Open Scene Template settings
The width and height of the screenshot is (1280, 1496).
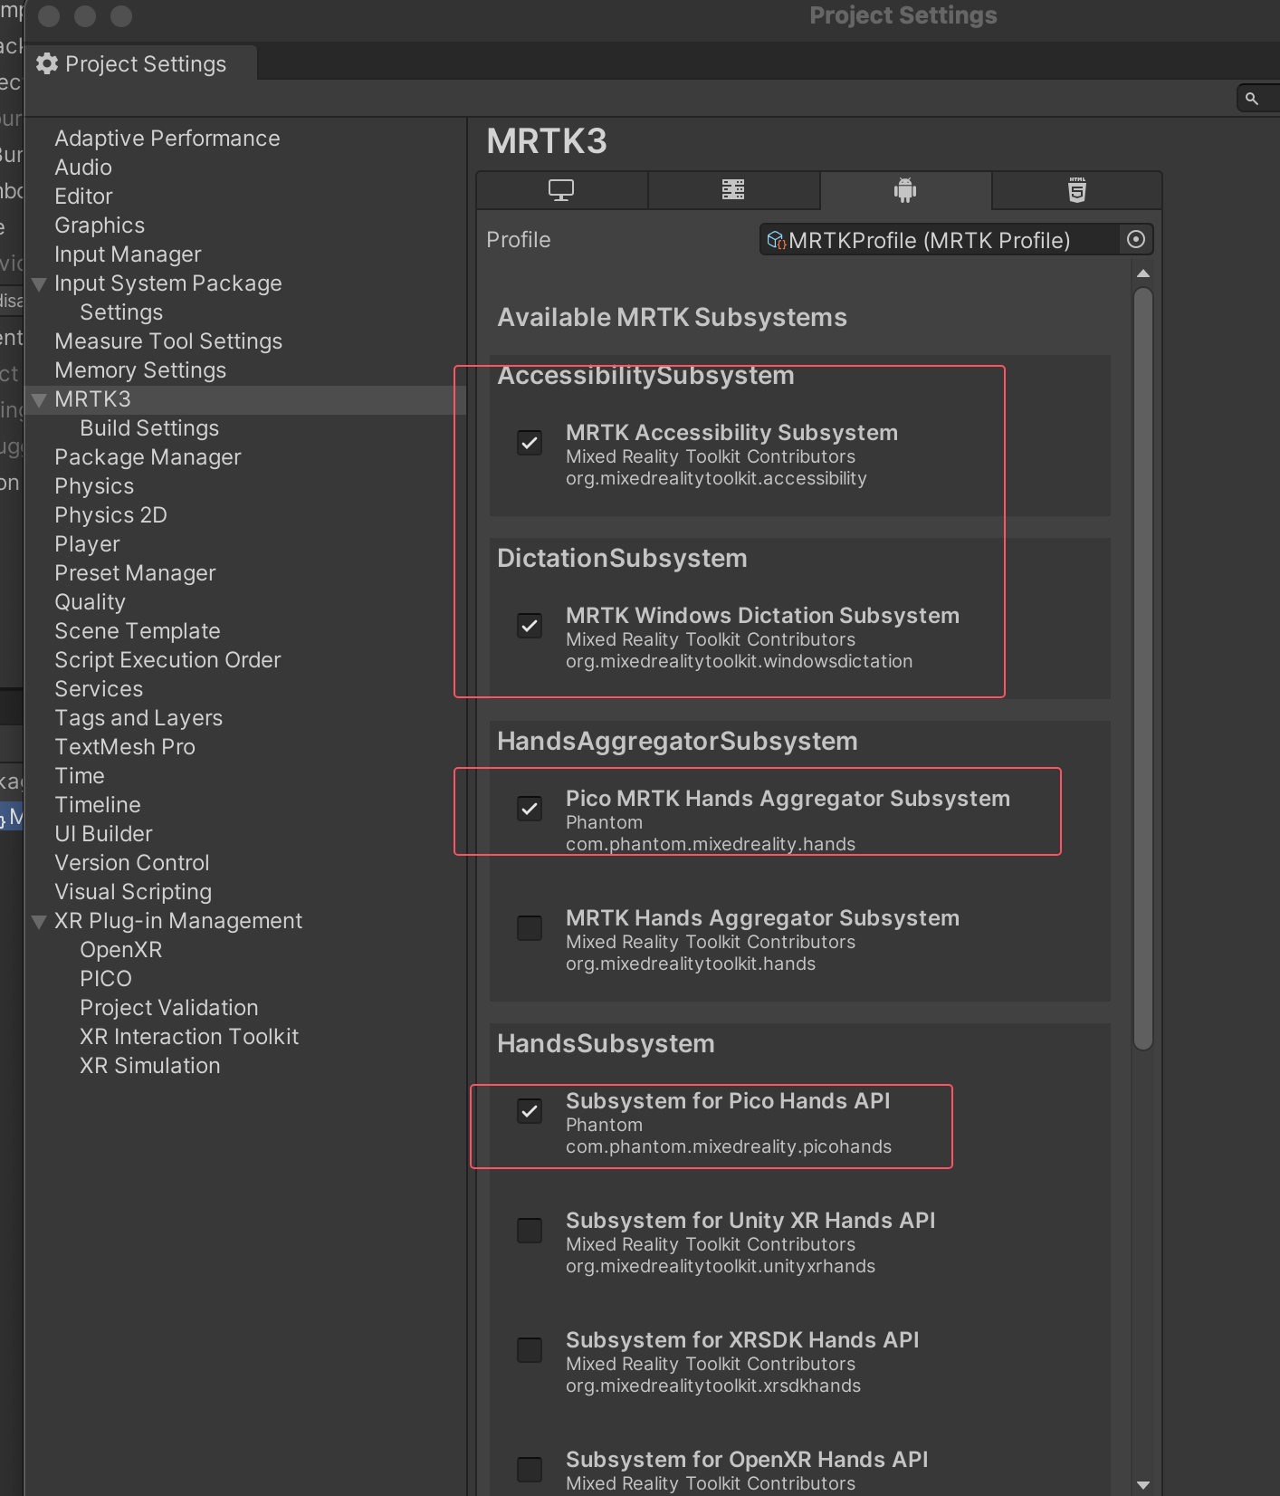tap(138, 631)
